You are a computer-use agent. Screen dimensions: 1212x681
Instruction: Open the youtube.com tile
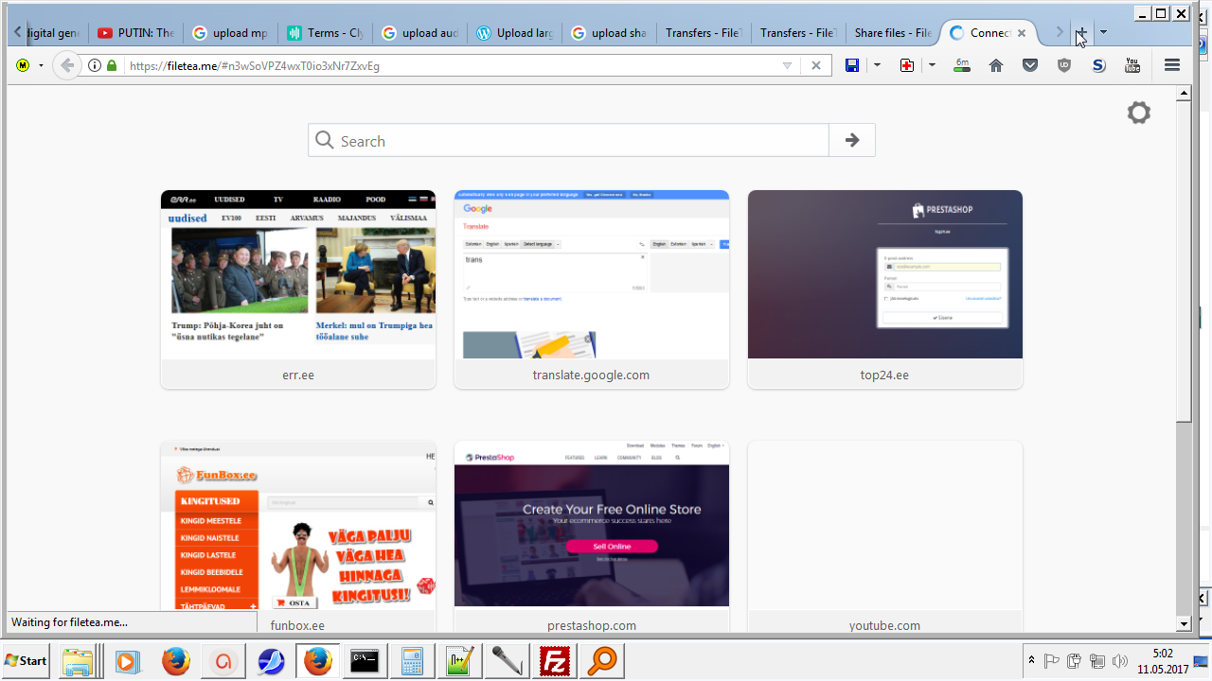pos(885,537)
